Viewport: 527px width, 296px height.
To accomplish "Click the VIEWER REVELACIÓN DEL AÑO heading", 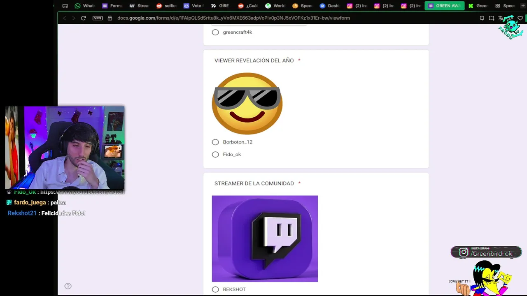I will (x=254, y=60).
